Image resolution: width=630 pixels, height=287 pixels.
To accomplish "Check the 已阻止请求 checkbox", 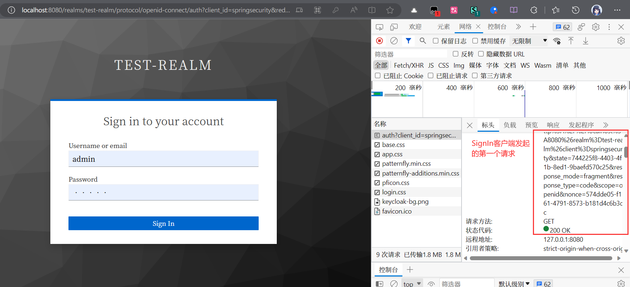I will (x=430, y=76).
